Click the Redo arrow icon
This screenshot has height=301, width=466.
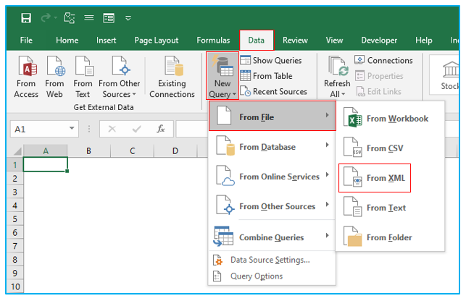pyautogui.click(x=46, y=18)
